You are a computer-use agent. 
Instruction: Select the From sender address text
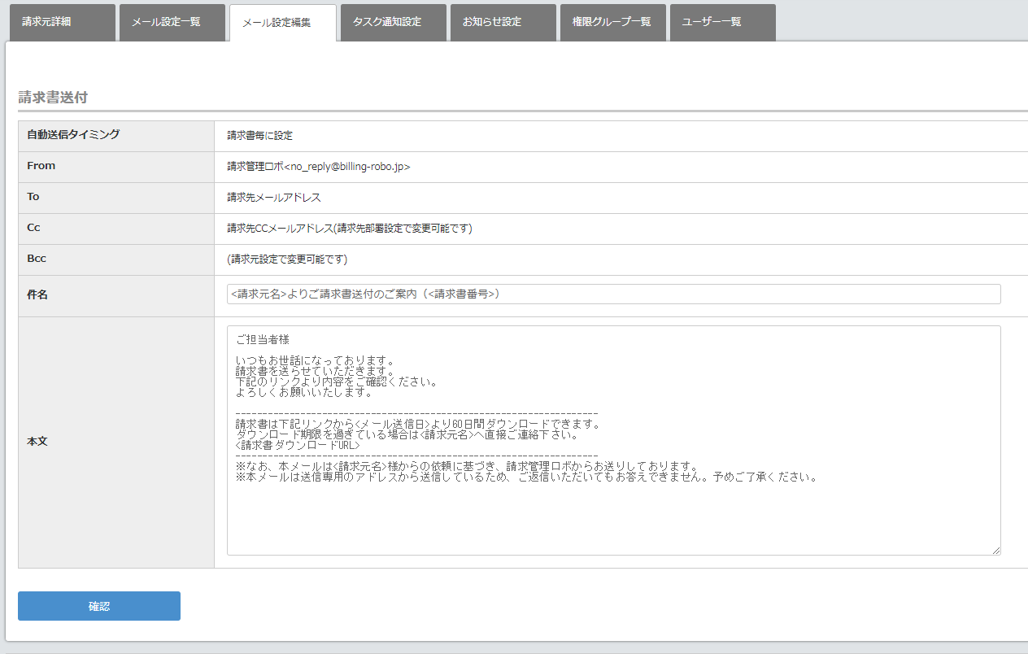tap(318, 167)
